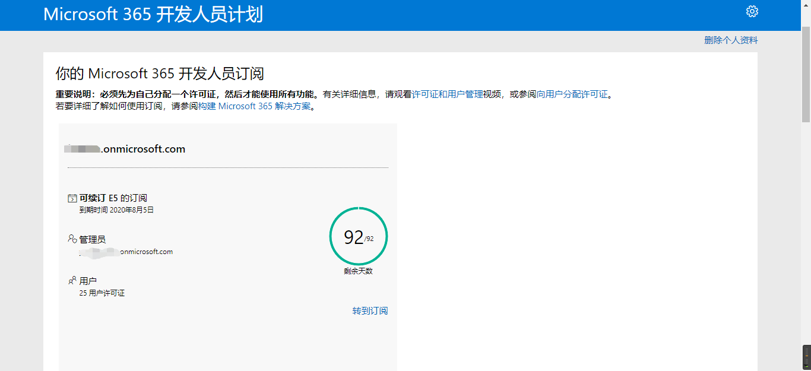Click the users (用户) people icon

click(x=72, y=280)
